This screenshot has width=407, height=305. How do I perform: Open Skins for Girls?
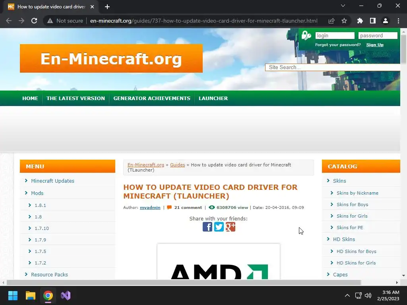[352, 216]
